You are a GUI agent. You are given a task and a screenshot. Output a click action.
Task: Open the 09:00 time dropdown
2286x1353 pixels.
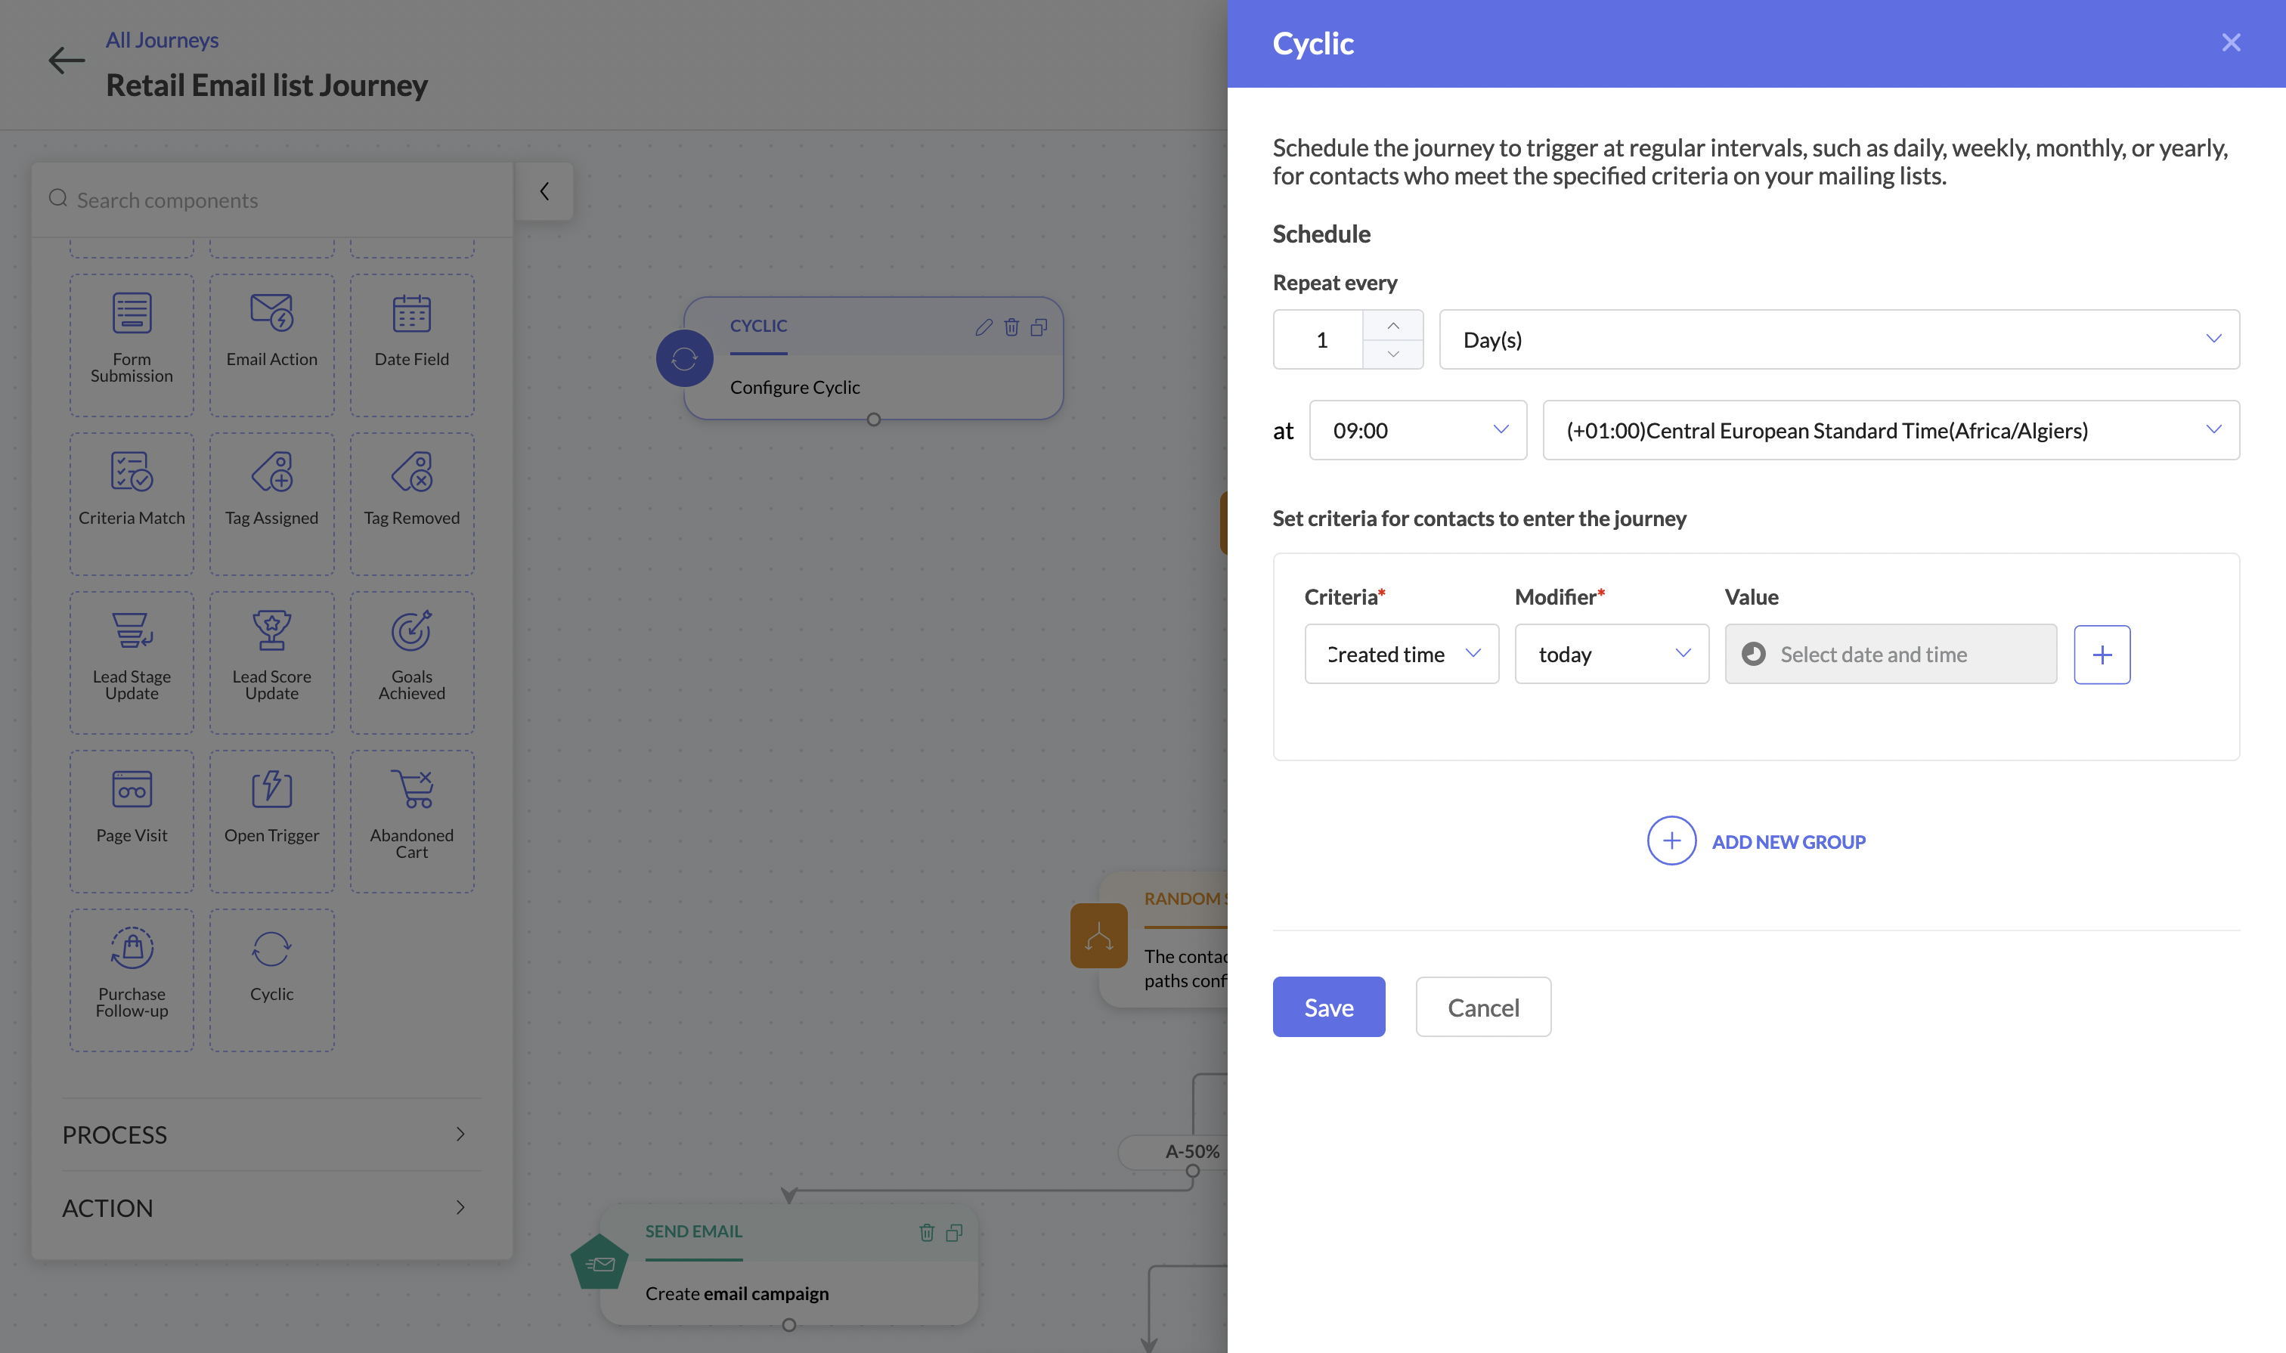tap(1417, 430)
